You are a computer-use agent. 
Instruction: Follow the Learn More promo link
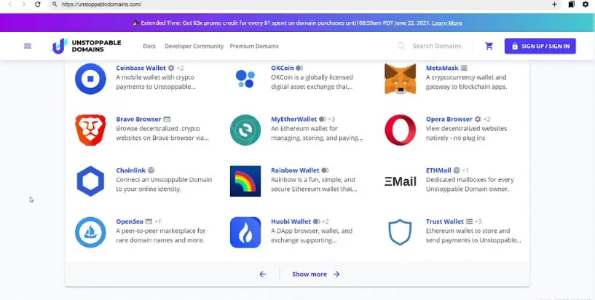pyautogui.click(x=447, y=23)
